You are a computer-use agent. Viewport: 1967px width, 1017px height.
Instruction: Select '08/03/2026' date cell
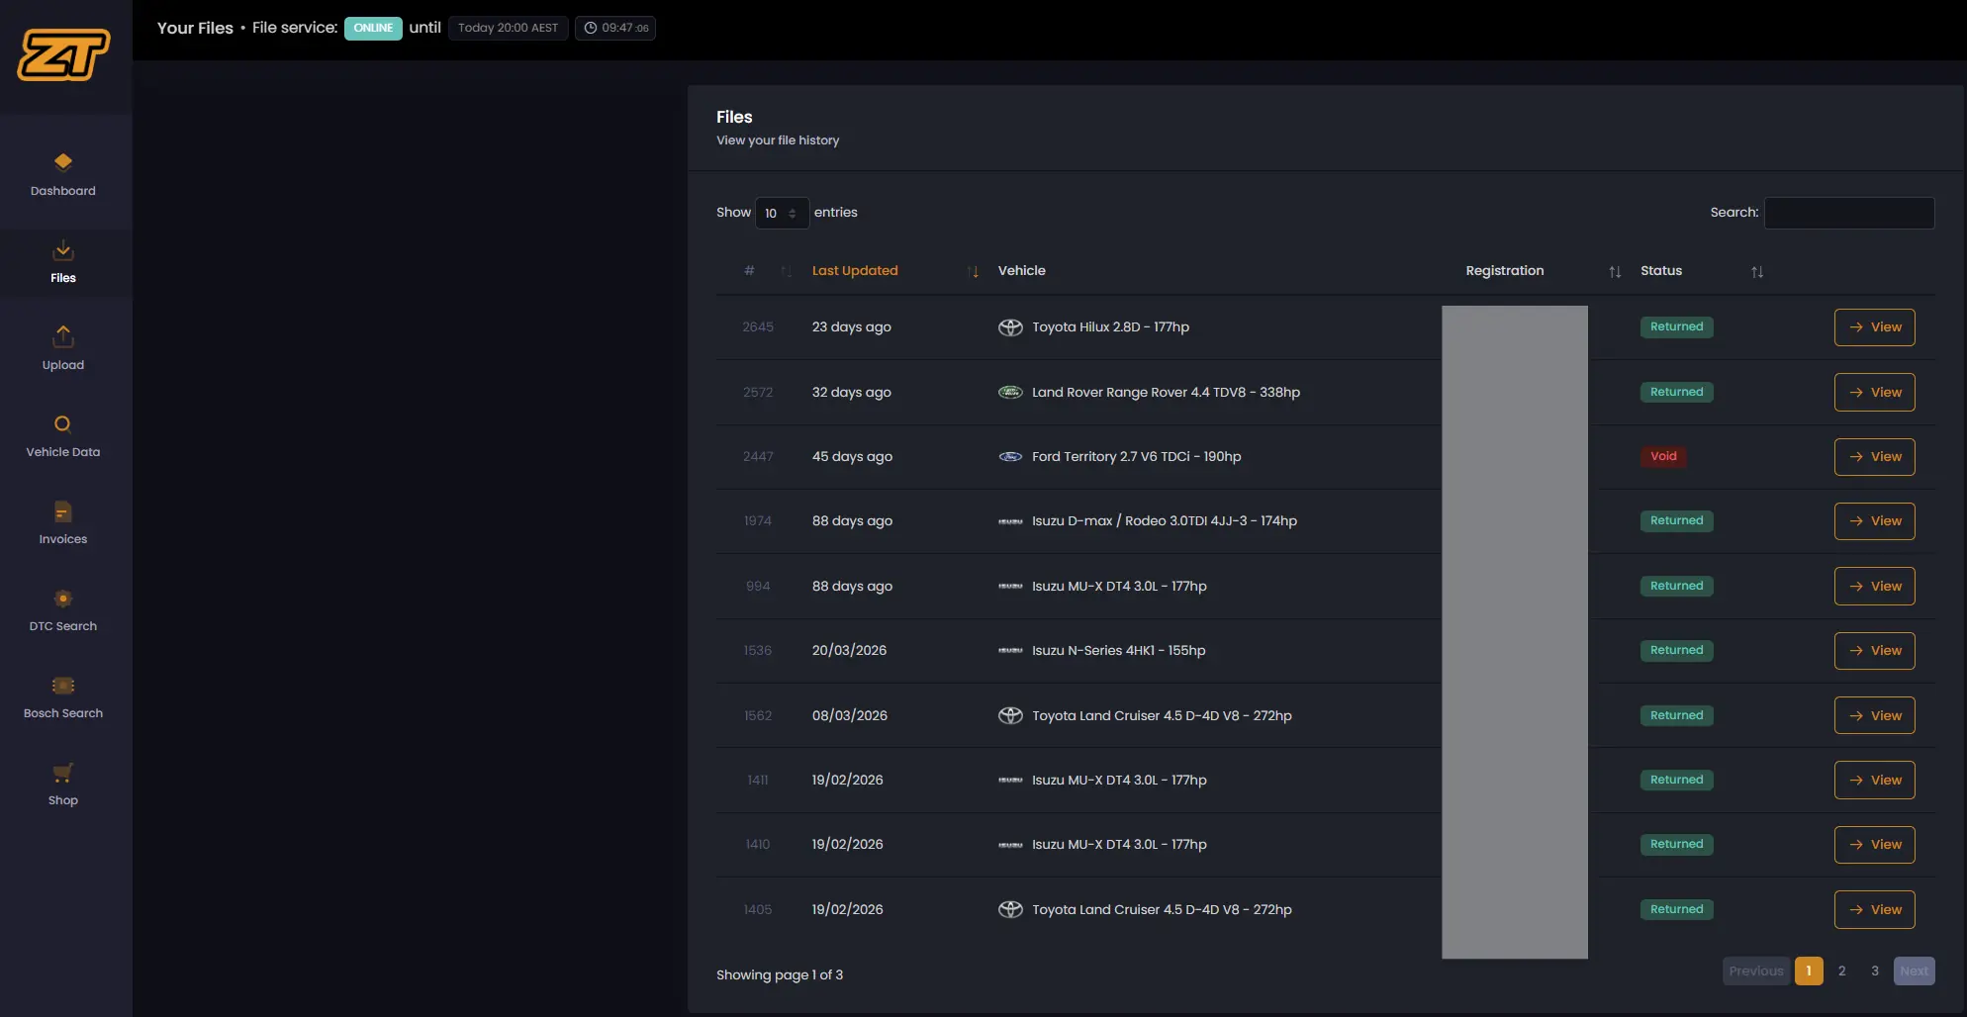pos(849,715)
